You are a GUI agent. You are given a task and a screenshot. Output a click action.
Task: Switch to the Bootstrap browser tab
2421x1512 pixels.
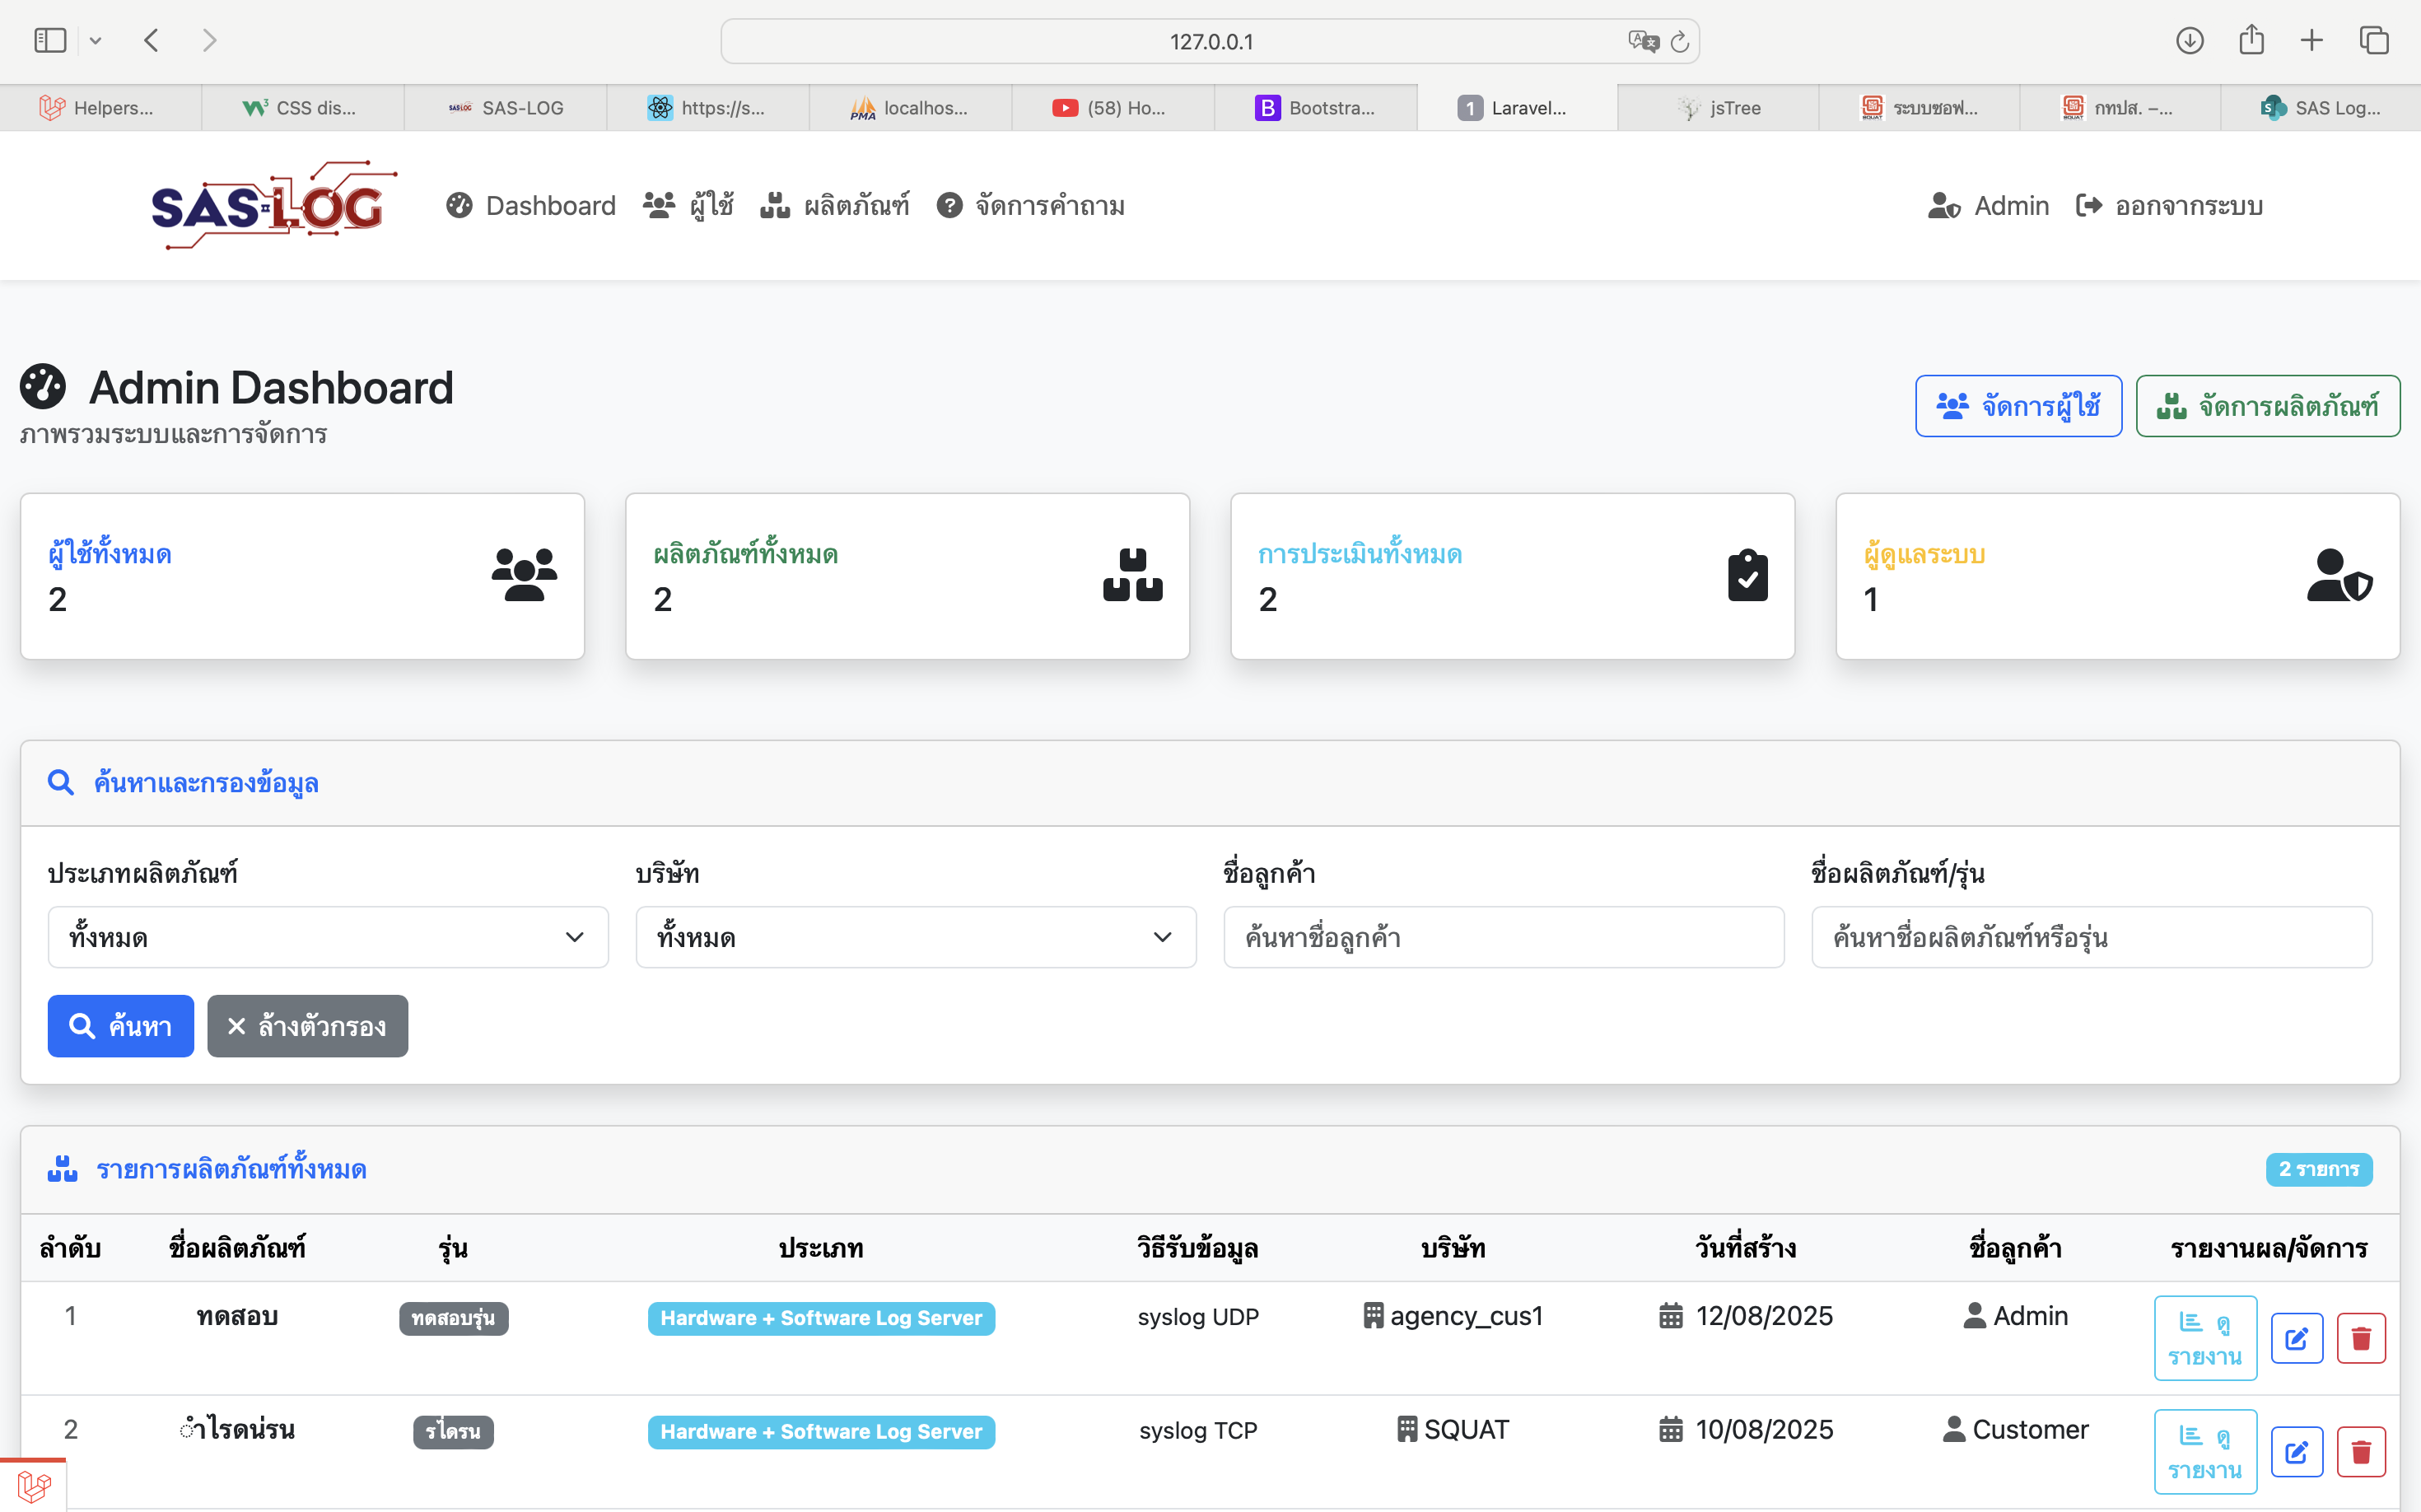click(1315, 108)
